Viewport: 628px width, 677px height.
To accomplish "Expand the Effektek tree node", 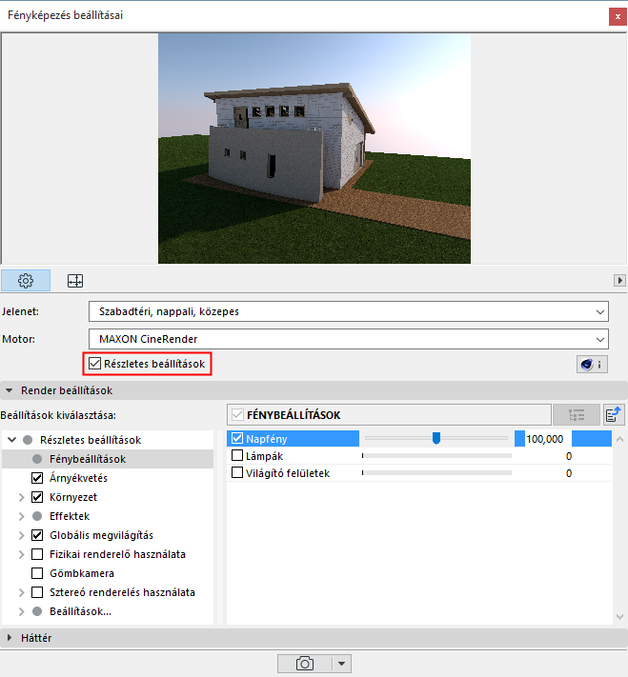I will [21, 516].
